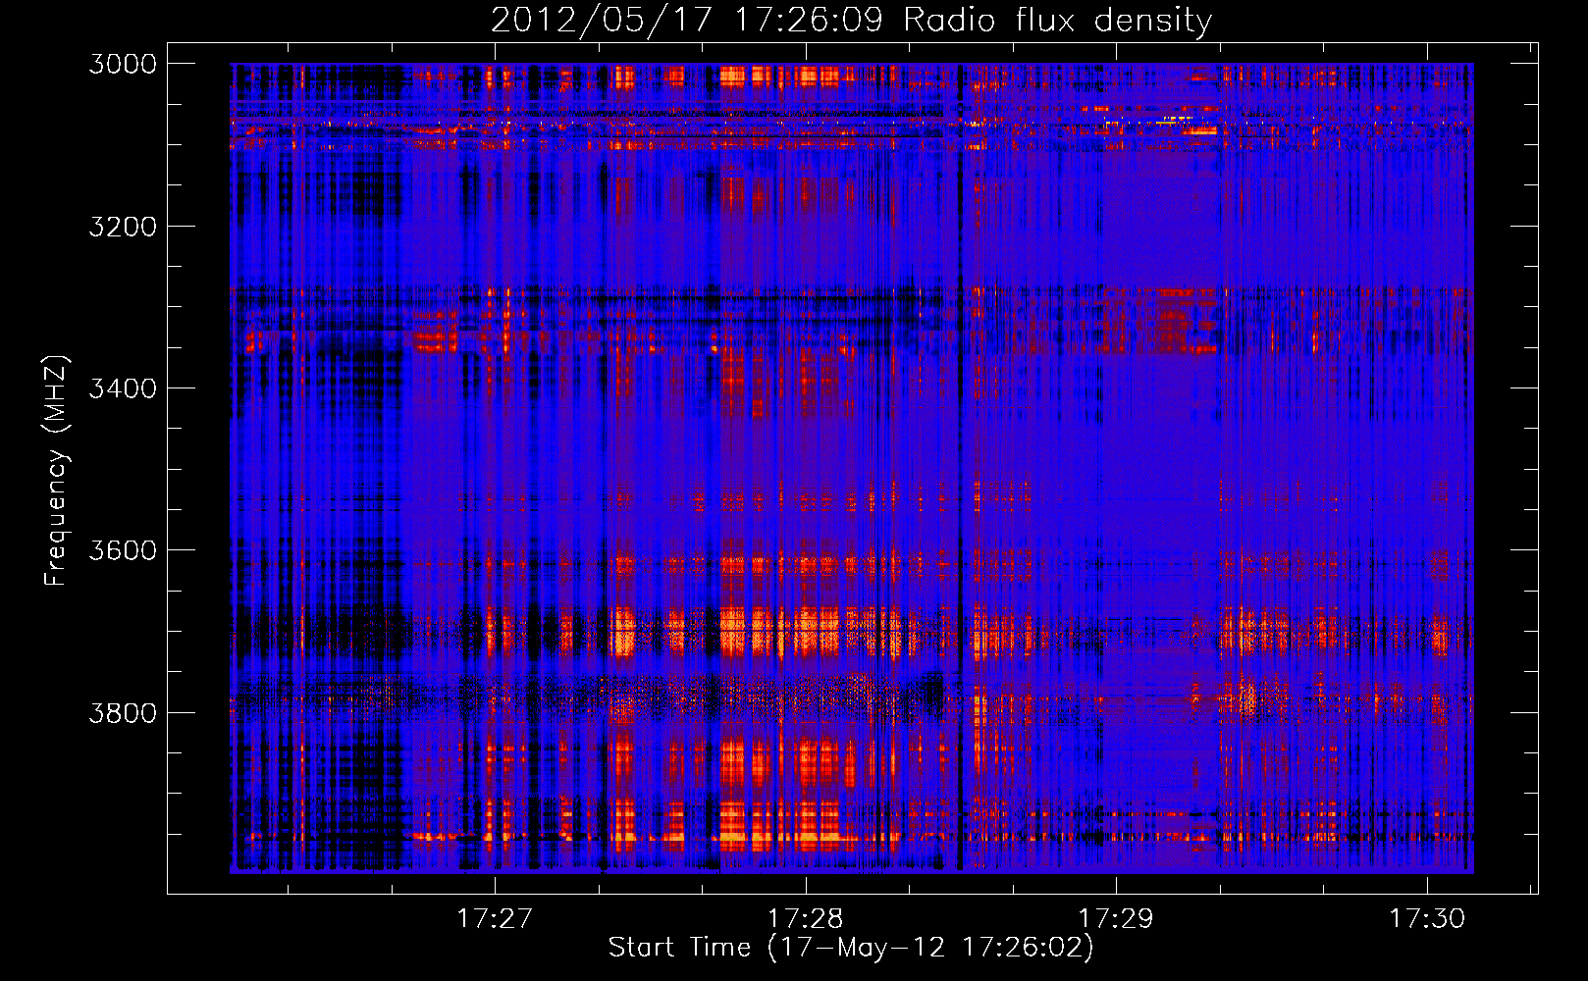Click the 3600 frequency axis label
Screen dimensions: 1588x981
coord(123,550)
